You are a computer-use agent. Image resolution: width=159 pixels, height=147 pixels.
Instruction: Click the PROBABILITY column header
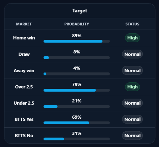point(77,24)
